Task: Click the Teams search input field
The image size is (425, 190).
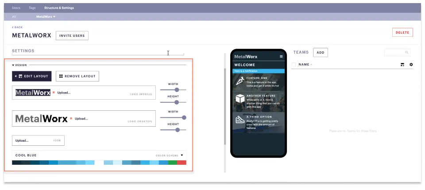Action: tap(398, 52)
